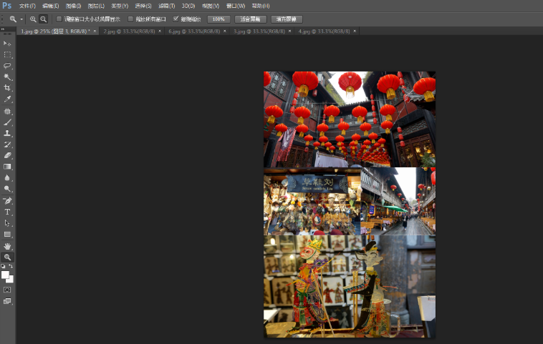543x344 pixels.
Task: Select the Clone Stamp tool
Action: coord(7,133)
